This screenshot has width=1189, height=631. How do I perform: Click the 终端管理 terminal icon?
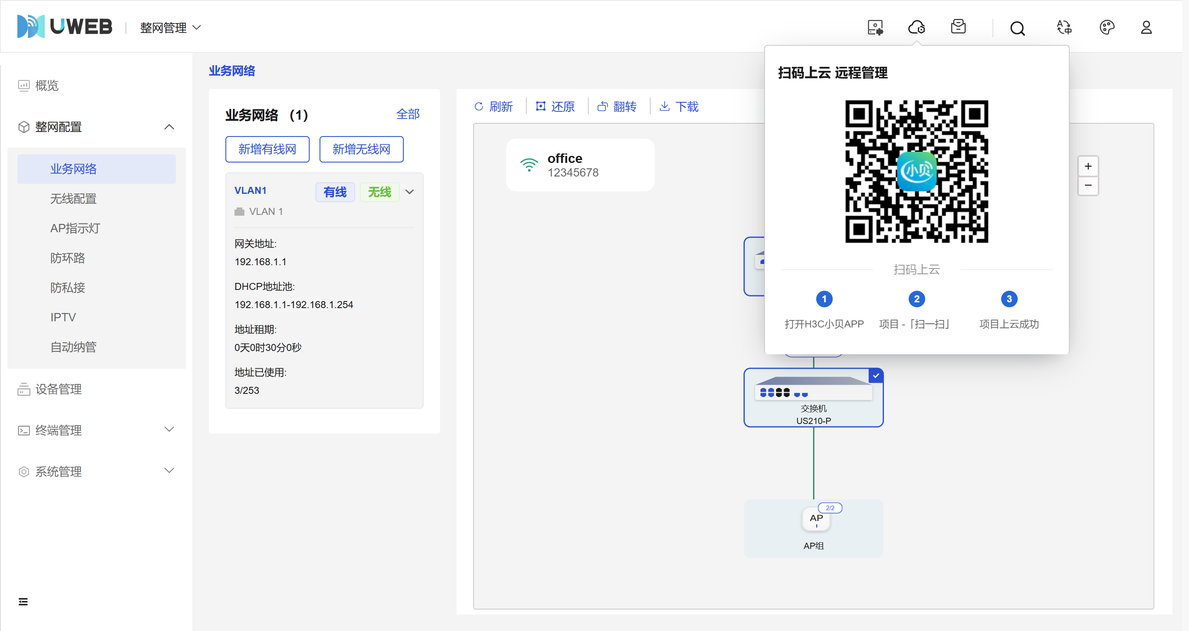[24, 430]
